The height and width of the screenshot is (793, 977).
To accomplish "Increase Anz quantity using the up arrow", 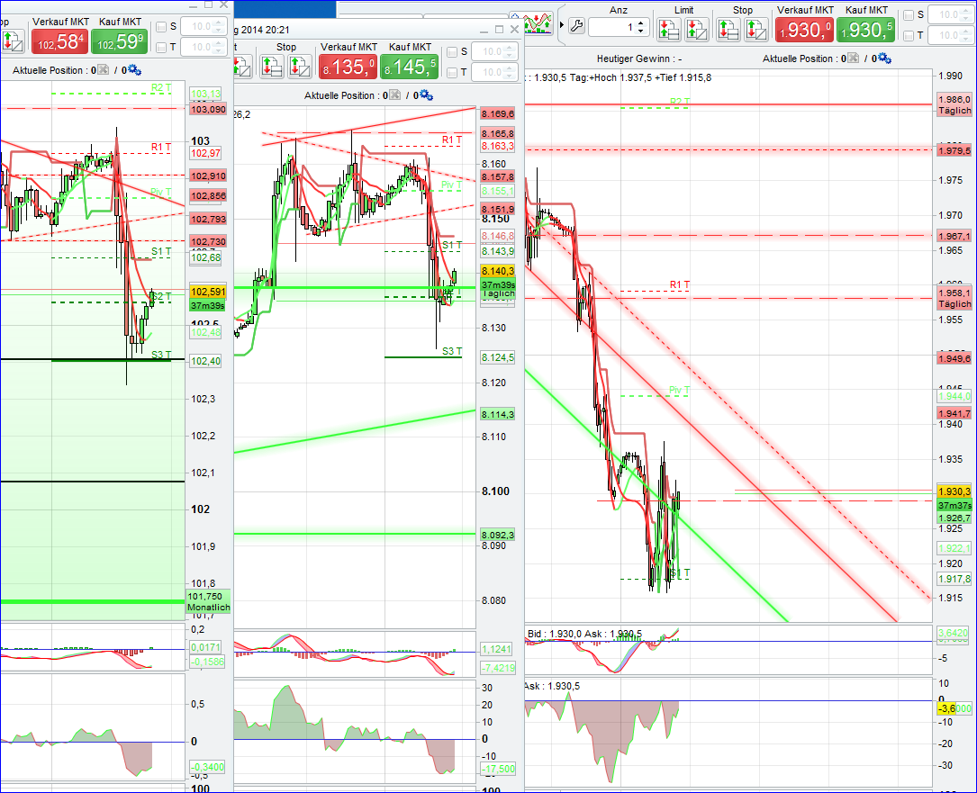I will 640,24.
